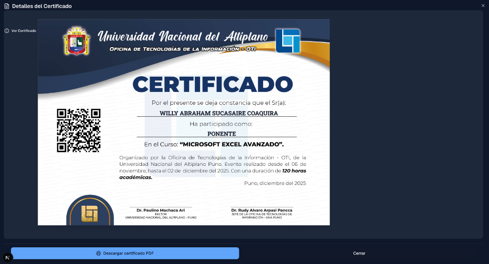The height and width of the screenshot is (264, 489).
Task: Click the Detalles del Certificado title
Action: 42,6
